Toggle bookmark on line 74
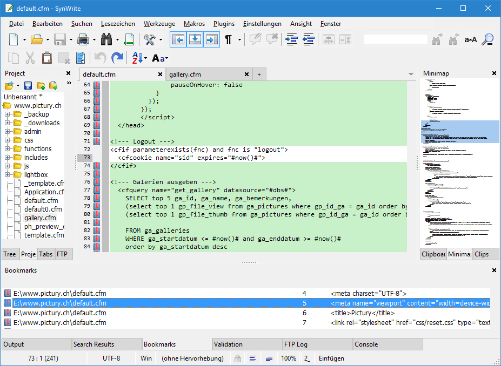 click(x=97, y=166)
